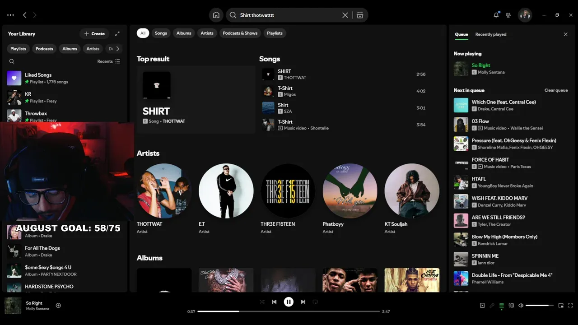
Task: Toggle shuffle playback
Action: click(262, 302)
